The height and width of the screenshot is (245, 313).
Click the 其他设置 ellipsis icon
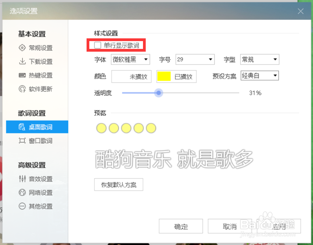coord(22,206)
